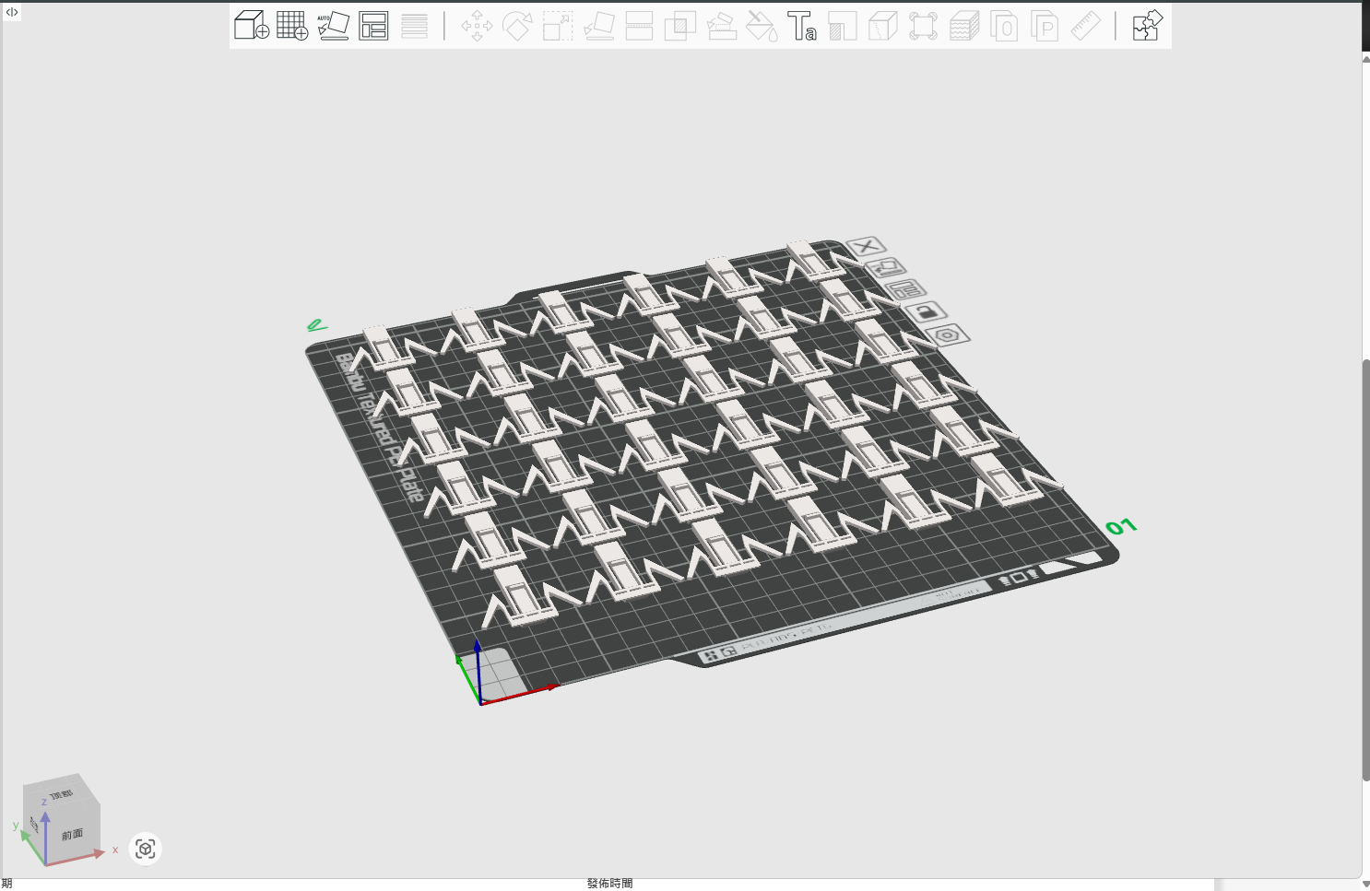This screenshot has width=1370, height=891.
Task: Remove all objects with plate X icon
Action: [x=866, y=246]
